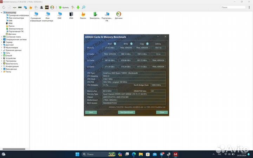
Task: Click the user silhouette toolbar icon
Action: (x=41, y=7)
